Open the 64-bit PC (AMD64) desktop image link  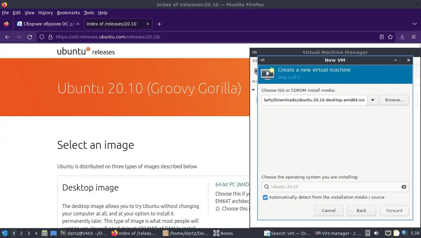click(x=232, y=185)
